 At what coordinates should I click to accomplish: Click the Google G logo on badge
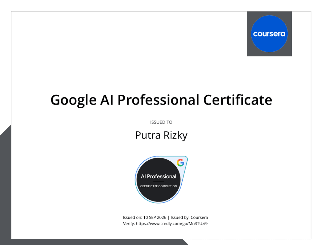pos(180,163)
